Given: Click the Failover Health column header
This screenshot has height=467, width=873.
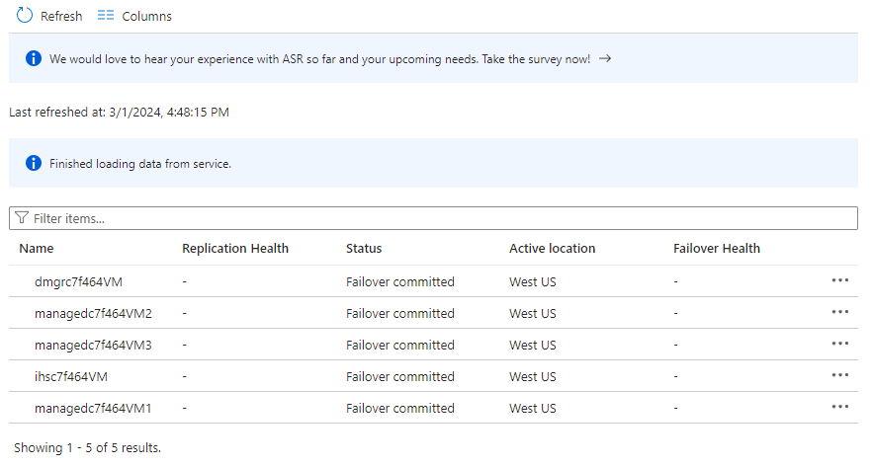Looking at the screenshot, I should [x=717, y=249].
